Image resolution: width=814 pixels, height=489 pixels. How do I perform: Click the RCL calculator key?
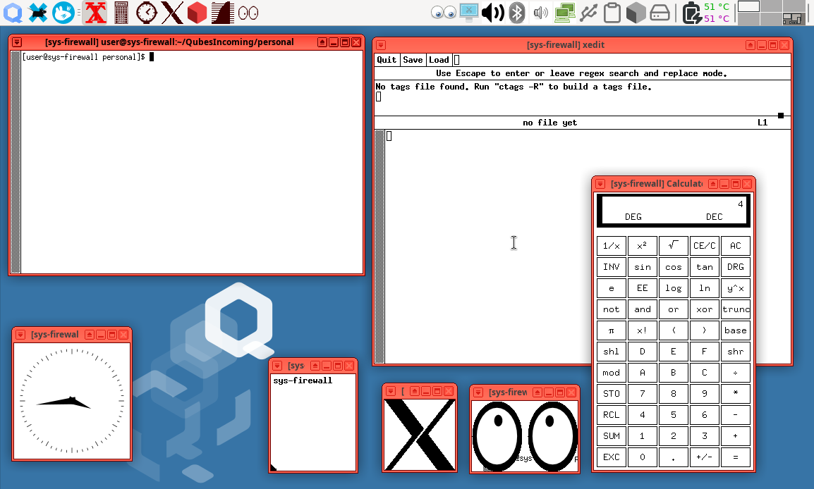click(611, 415)
